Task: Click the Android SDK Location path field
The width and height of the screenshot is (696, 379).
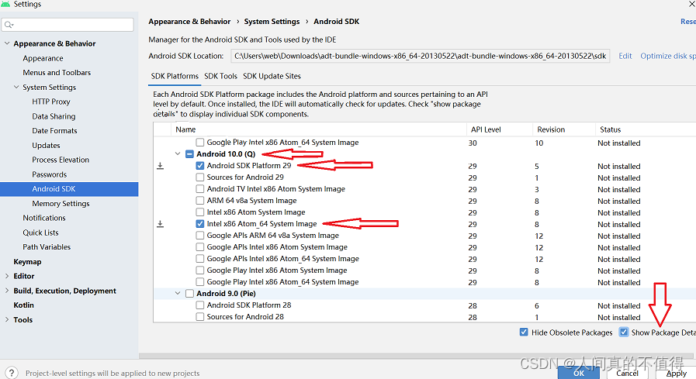Action: [x=420, y=56]
